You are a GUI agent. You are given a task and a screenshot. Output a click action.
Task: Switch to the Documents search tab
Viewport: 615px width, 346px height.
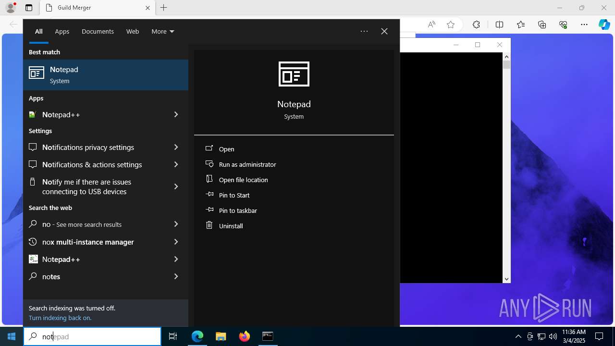pos(98,31)
